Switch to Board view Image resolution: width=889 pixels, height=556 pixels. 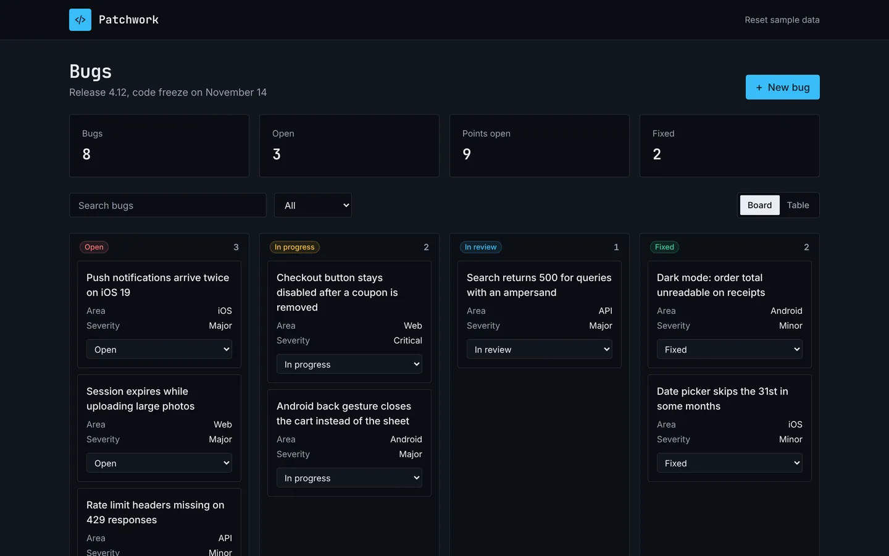(759, 205)
